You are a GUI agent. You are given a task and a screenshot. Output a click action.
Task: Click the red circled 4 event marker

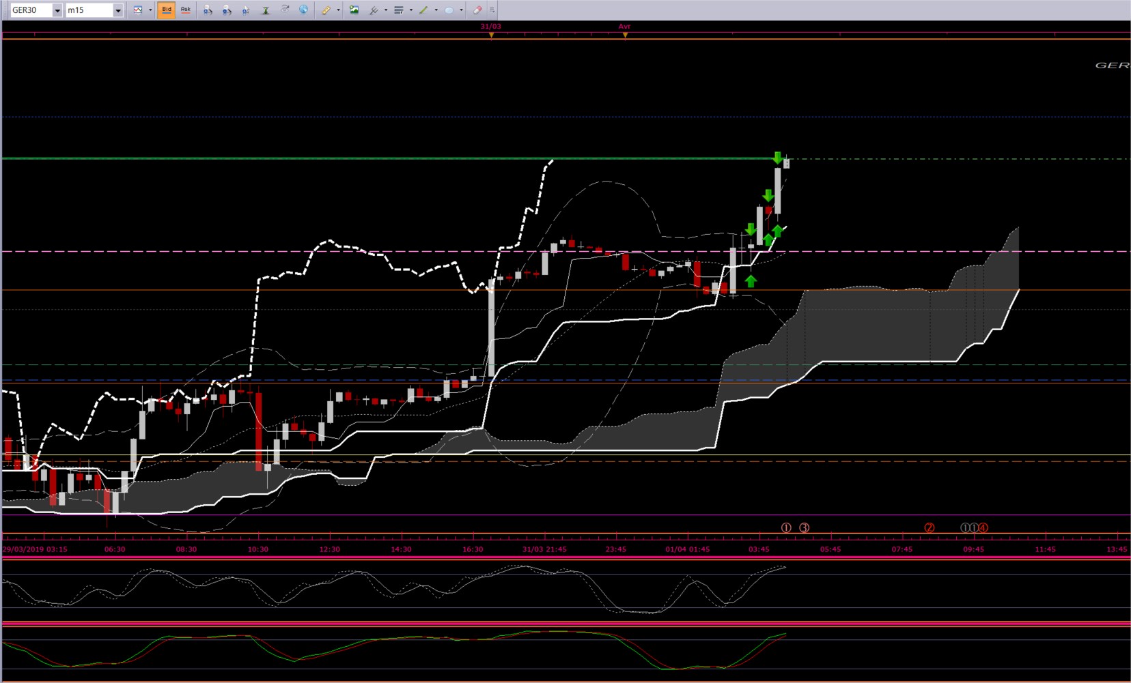click(983, 527)
